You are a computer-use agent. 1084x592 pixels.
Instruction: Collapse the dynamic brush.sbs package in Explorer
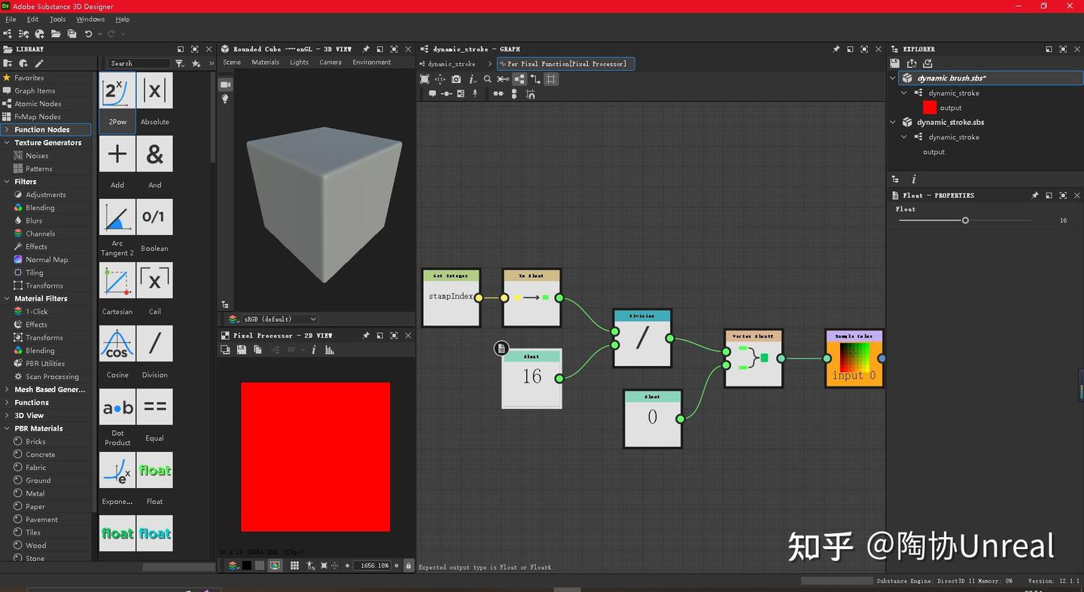893,78
